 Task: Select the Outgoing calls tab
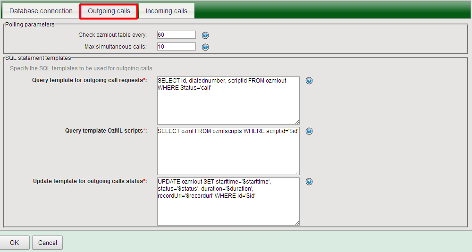pos(109,11)
